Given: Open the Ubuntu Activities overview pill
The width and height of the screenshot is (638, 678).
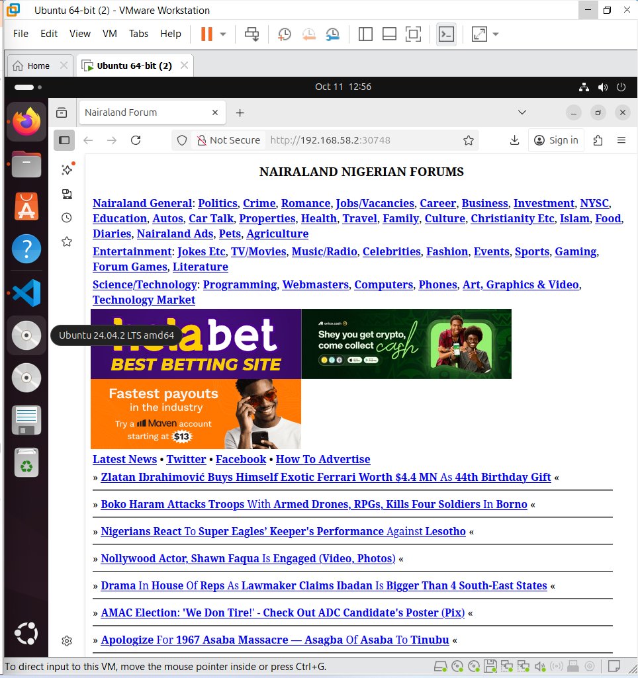Looking at the screenshot, I should 28,87.
